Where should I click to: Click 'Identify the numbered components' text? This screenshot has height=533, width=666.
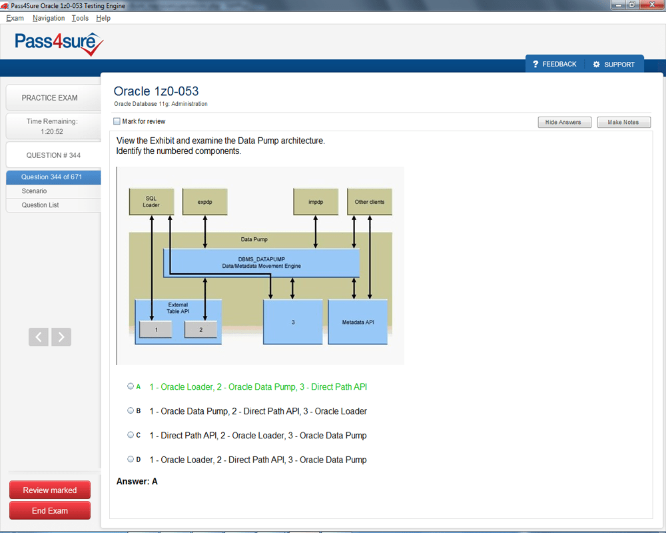tap(178, 151)
